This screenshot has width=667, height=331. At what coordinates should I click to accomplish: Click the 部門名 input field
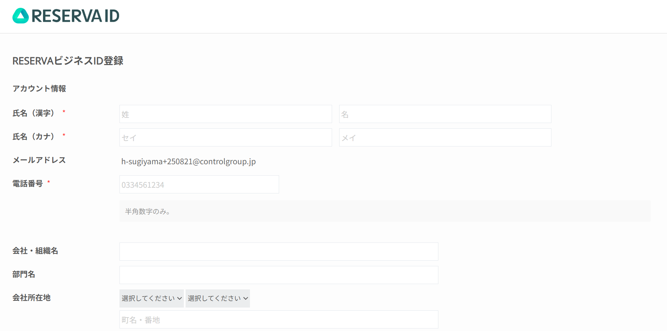(279, 275)
